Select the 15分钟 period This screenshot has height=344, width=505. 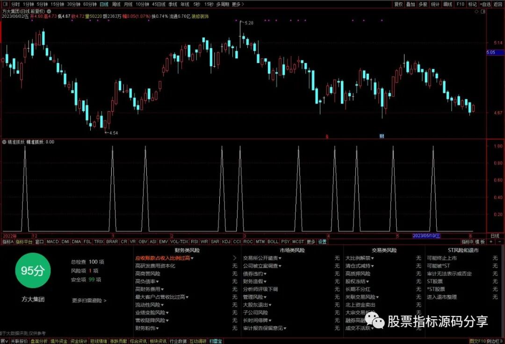pyautogui.click(x=58, y=4)
